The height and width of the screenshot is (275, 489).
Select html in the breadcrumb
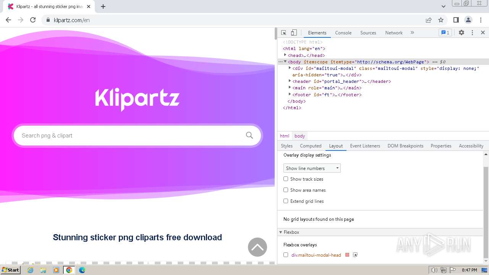pos(285,136)
